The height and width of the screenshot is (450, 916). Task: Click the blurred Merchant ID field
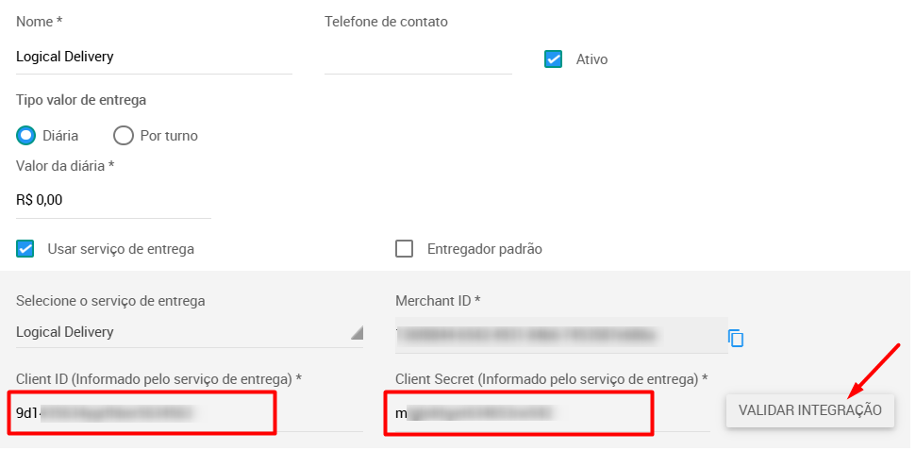561,336
